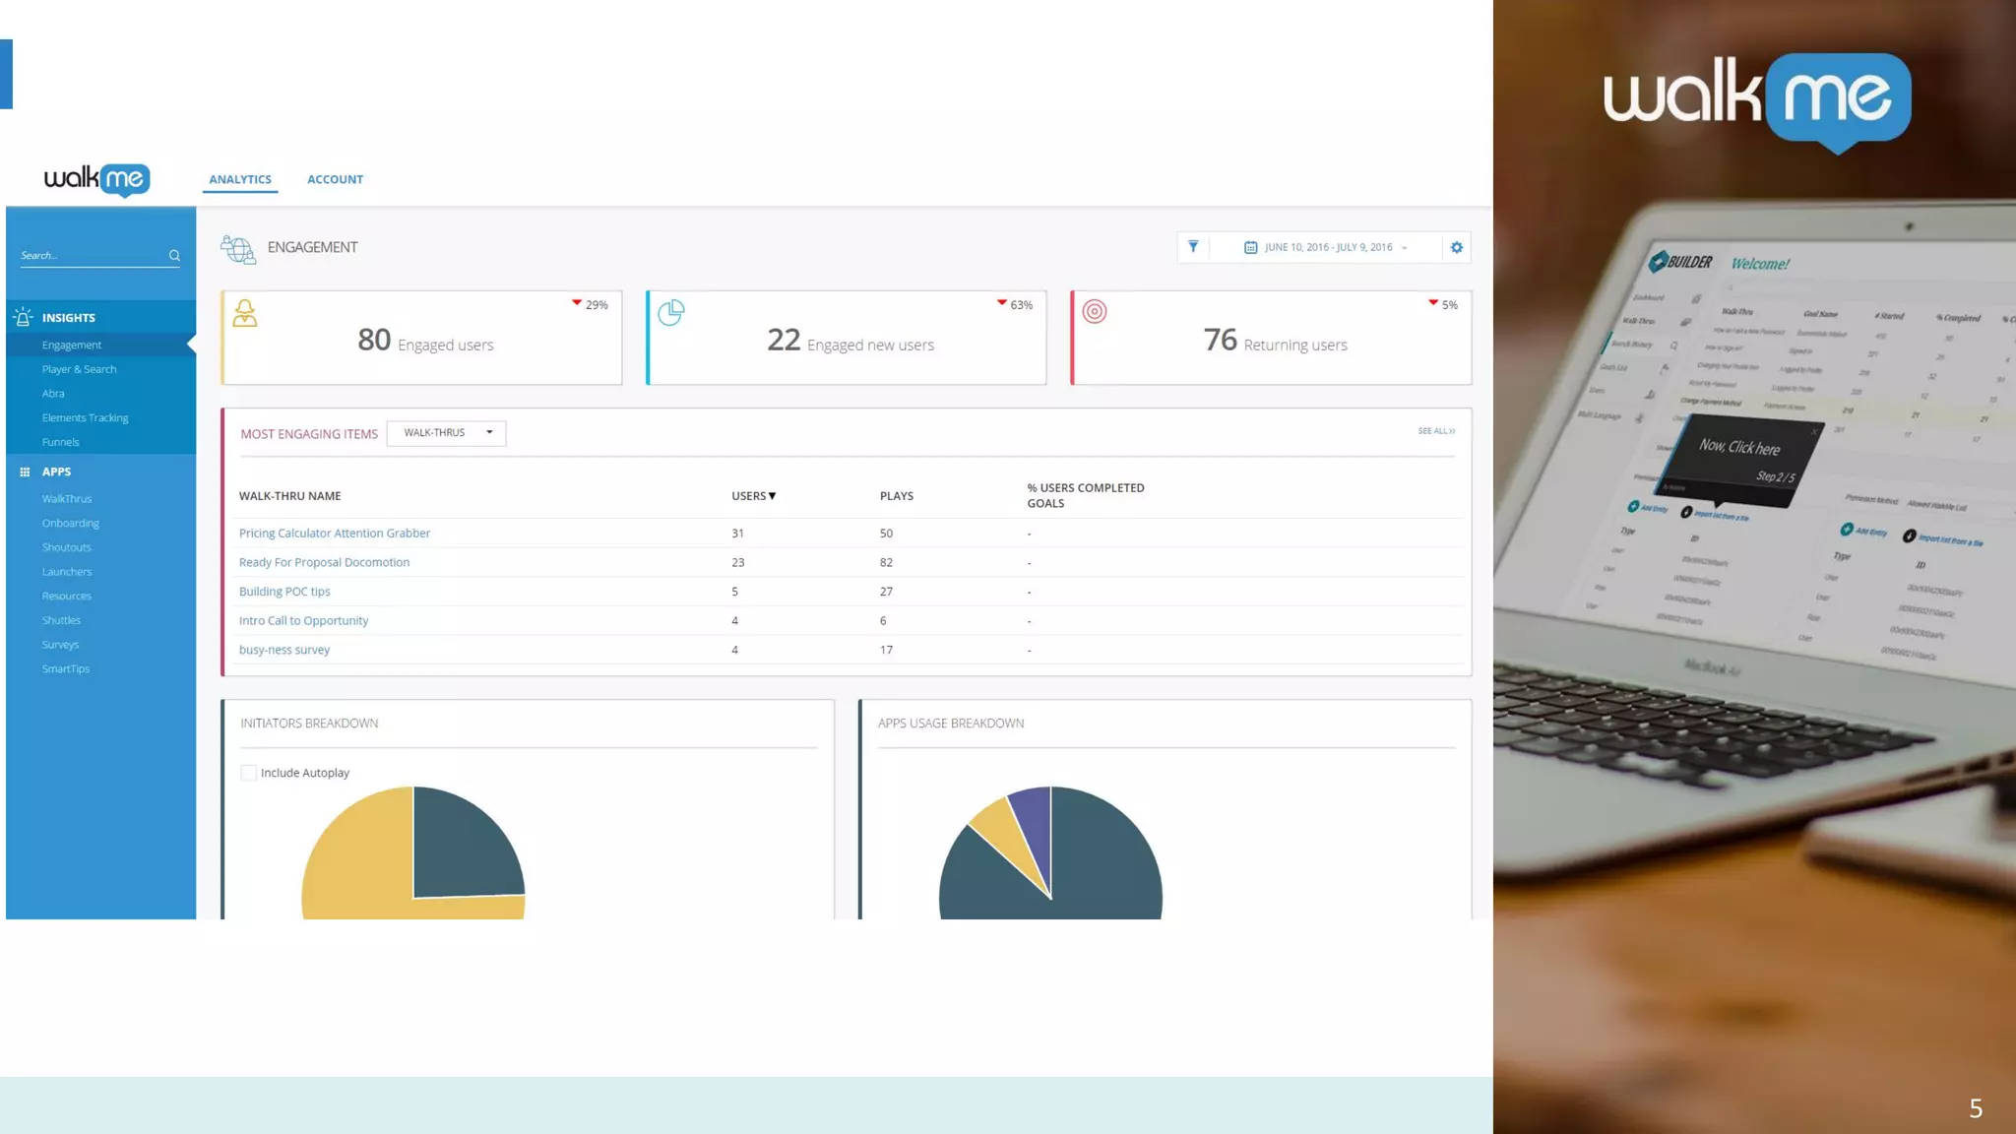This screenshot has width=2016, height=1134.
Task: Open settings gear next to date range
Action: click(1457, 248)
